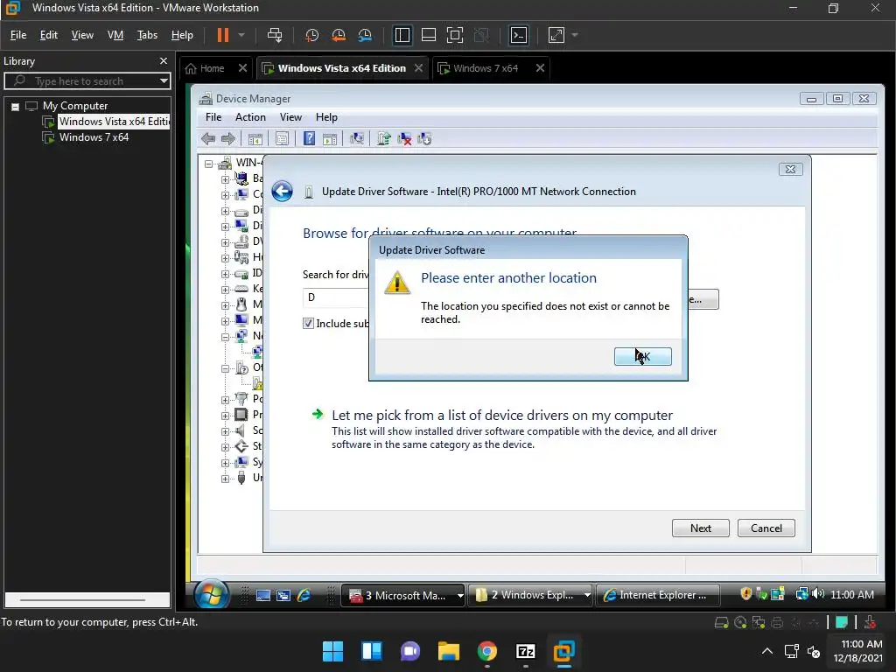Screen dimensions: 896x672
Task: Collapse the network adapters tree node
Action: point(225,337)
